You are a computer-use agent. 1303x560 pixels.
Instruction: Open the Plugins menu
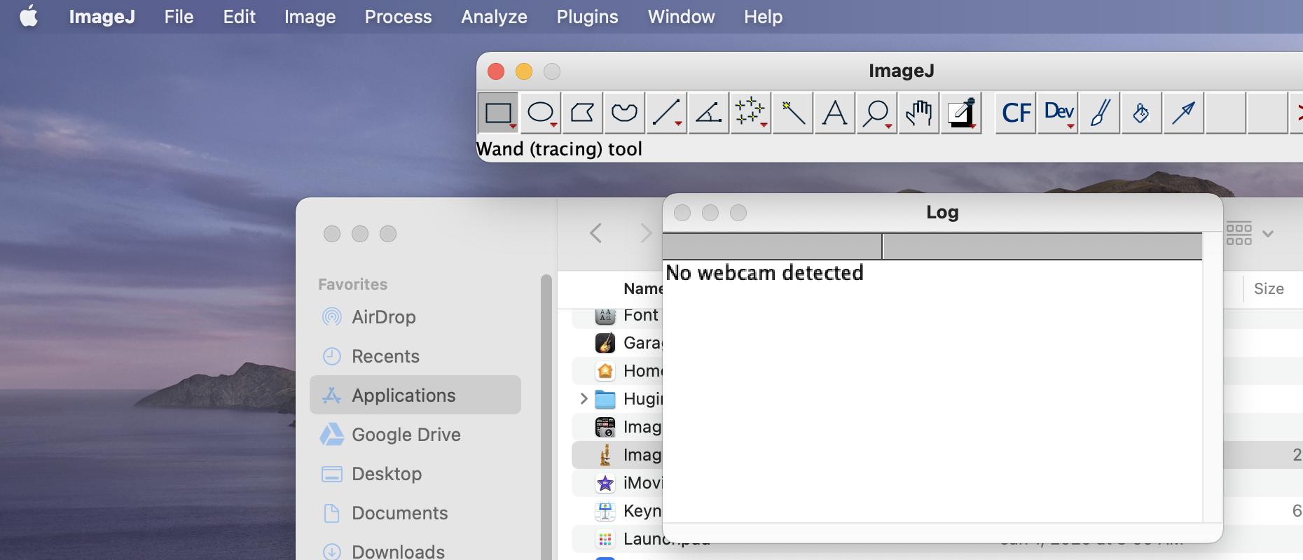pyautogui.click(x=587, y=16)
